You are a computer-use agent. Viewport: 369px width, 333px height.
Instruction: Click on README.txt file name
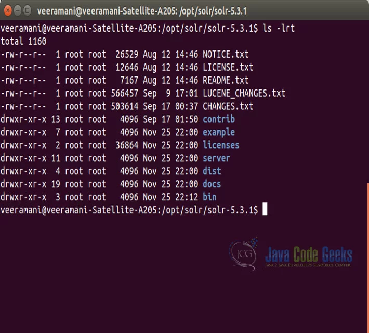pos(226,80)
